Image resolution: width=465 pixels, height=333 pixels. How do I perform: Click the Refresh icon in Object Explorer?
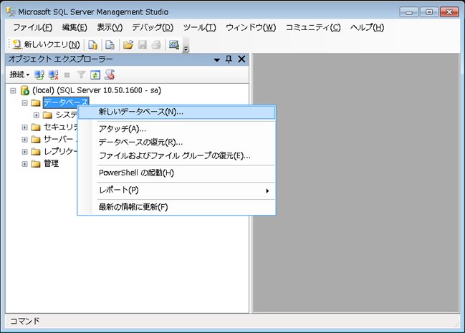(95, 74)
